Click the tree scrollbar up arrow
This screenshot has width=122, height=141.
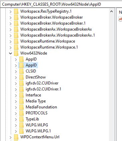pyautogui.click(x=111, y=11)
